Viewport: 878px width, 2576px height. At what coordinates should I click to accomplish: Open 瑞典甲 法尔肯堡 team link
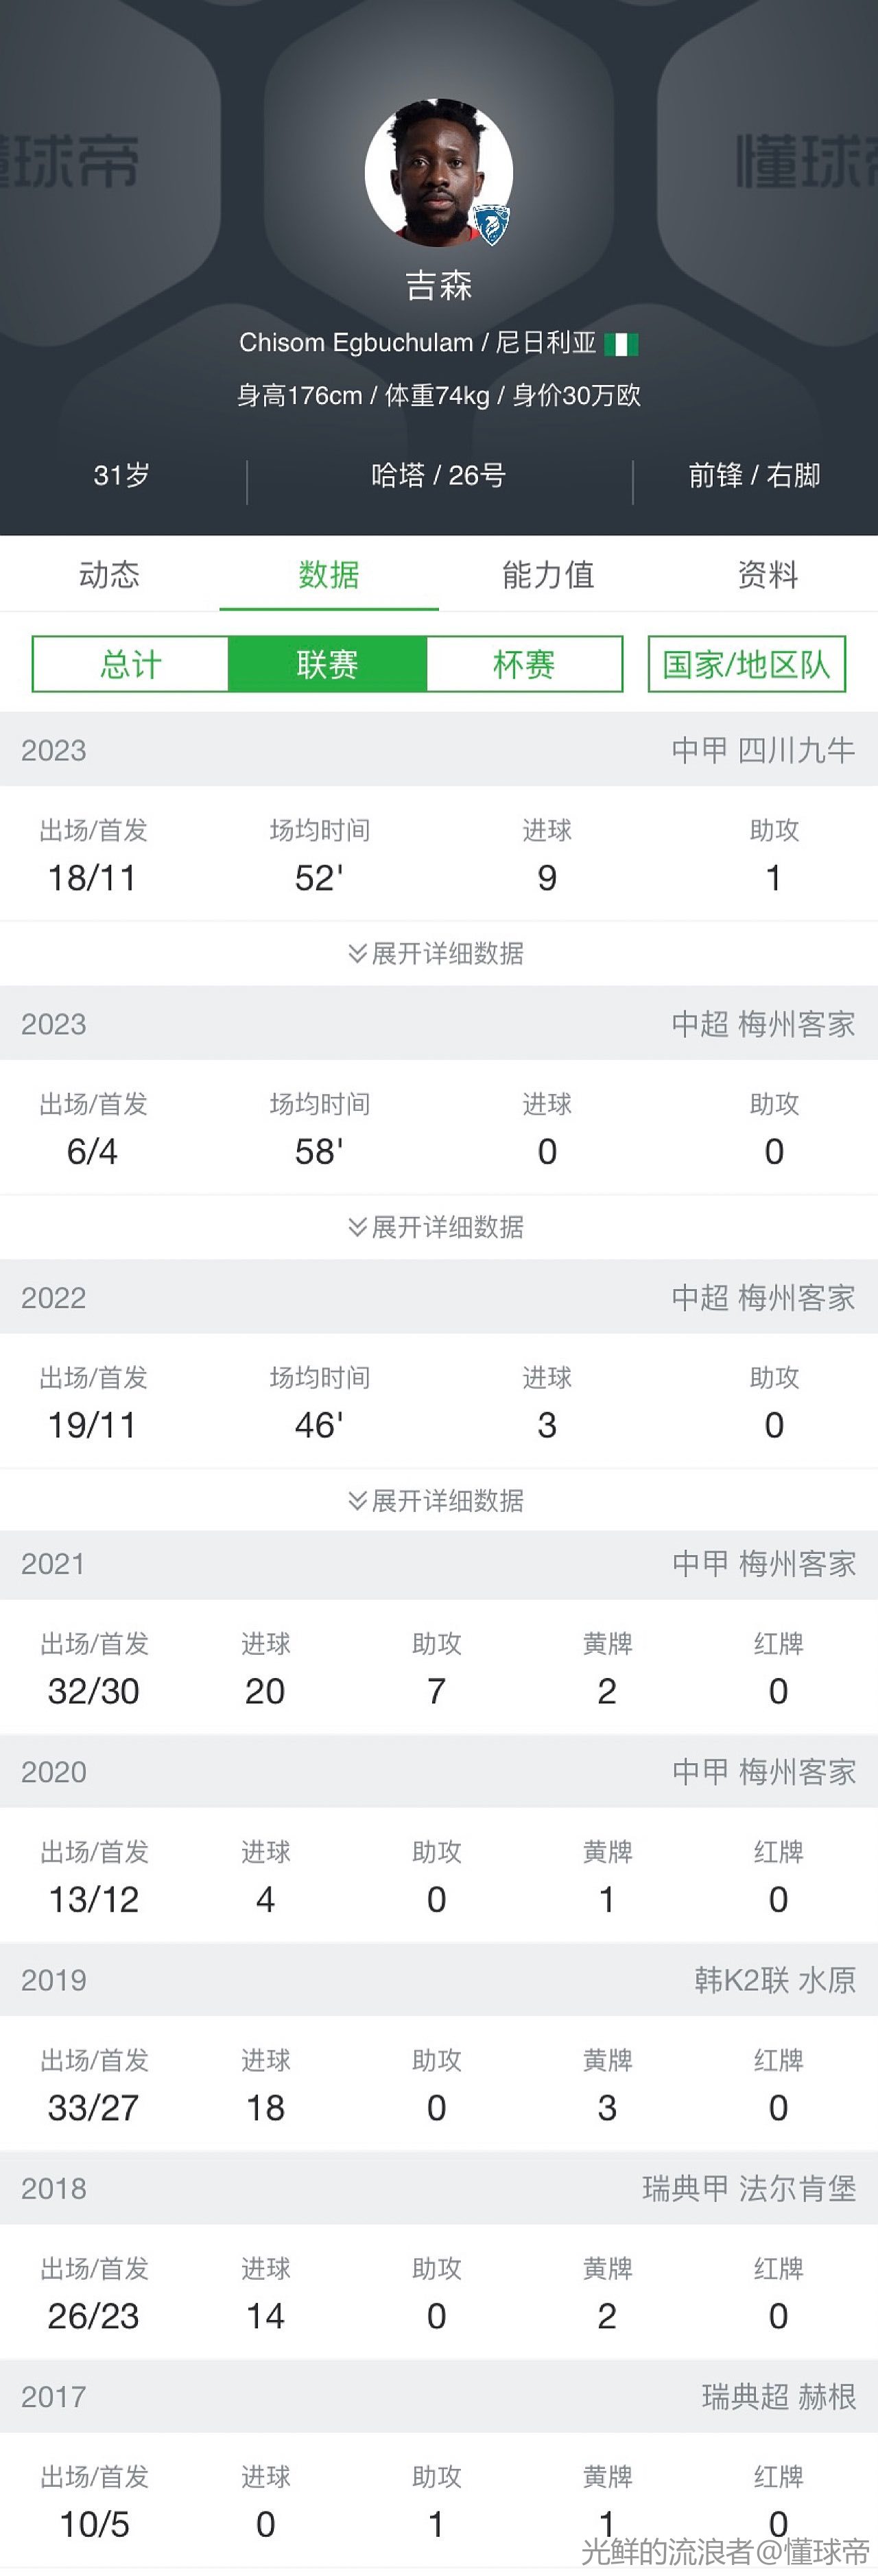click(749, 2188)
